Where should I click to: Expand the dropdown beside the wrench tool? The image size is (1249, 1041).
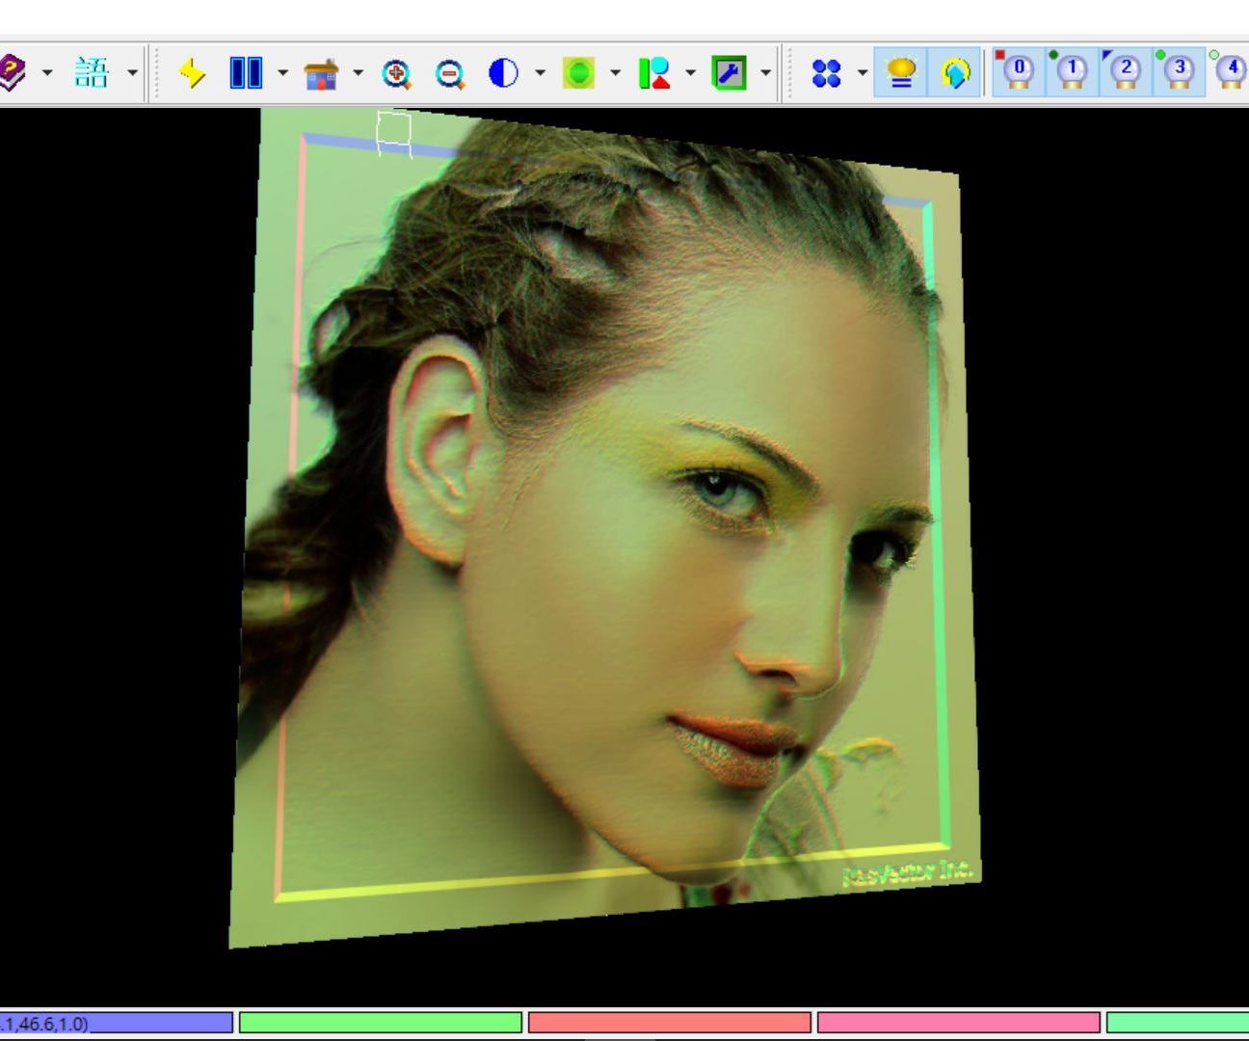coord(764,72)
